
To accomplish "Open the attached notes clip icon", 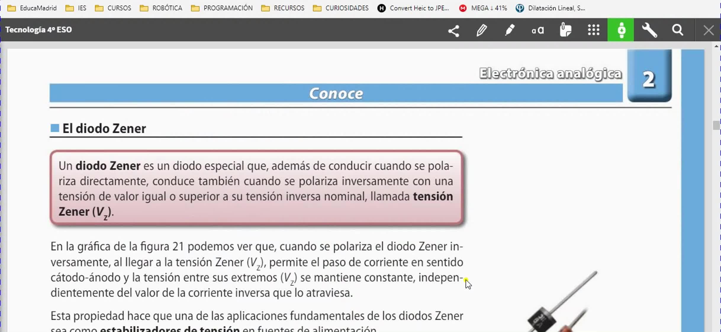I will tap(565, 30).
